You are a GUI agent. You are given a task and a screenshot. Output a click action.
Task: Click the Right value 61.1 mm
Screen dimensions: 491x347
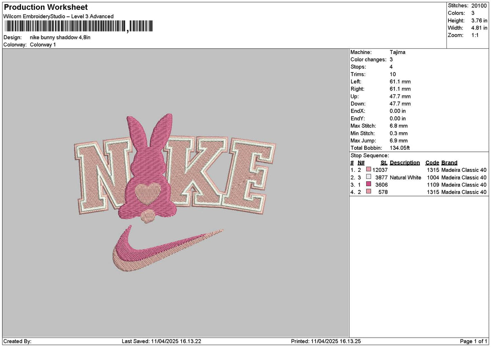pos(400,89)
